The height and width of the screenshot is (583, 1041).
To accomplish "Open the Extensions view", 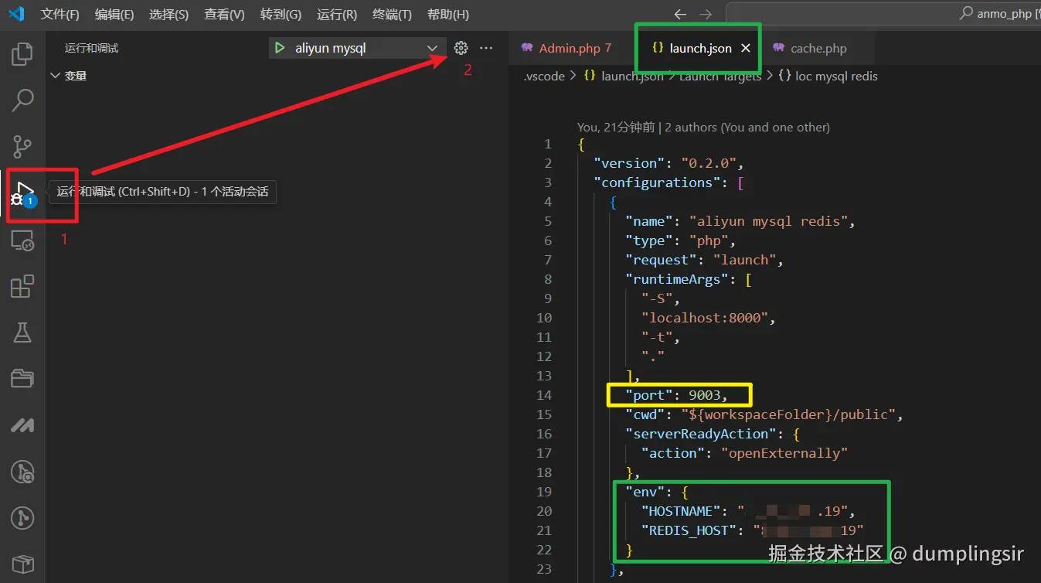I will click(22, 287).
